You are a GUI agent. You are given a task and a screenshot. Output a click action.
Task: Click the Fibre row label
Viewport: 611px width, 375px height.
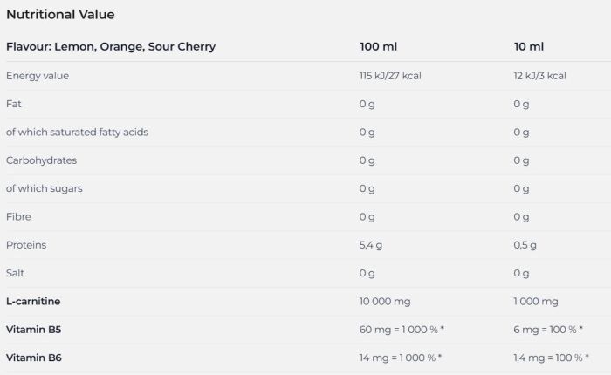tap(18, 217)
